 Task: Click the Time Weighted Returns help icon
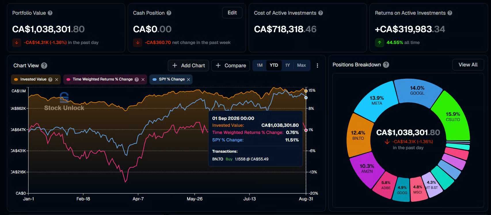[137, 80]
